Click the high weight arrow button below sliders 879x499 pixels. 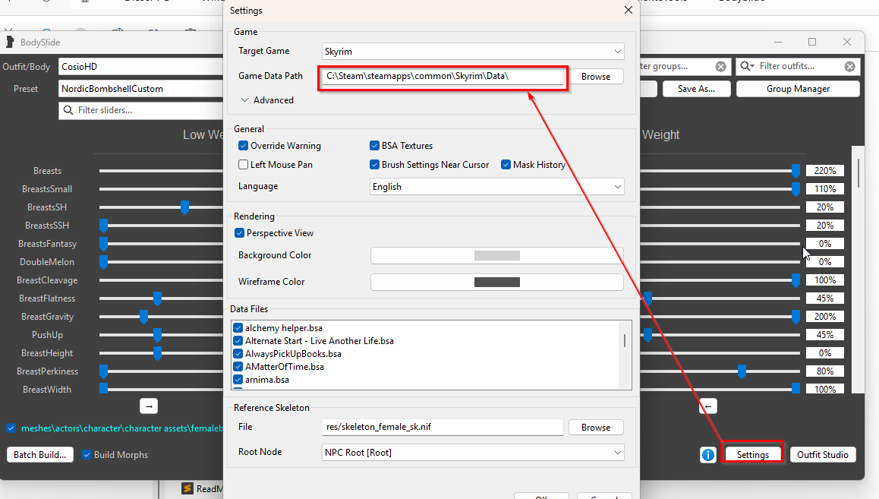pyautogui.click(x=708, y=406)
